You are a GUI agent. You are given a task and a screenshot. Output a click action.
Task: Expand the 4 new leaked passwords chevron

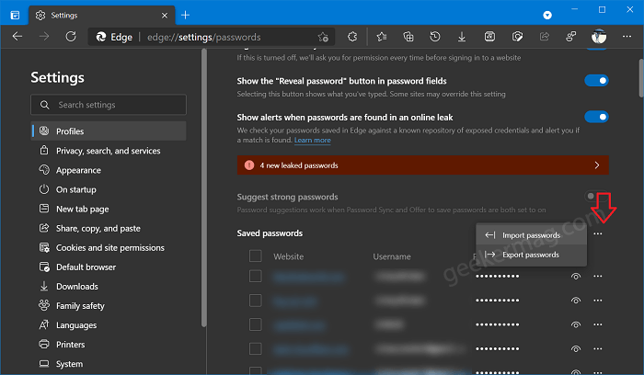click(x=597, y=165)
